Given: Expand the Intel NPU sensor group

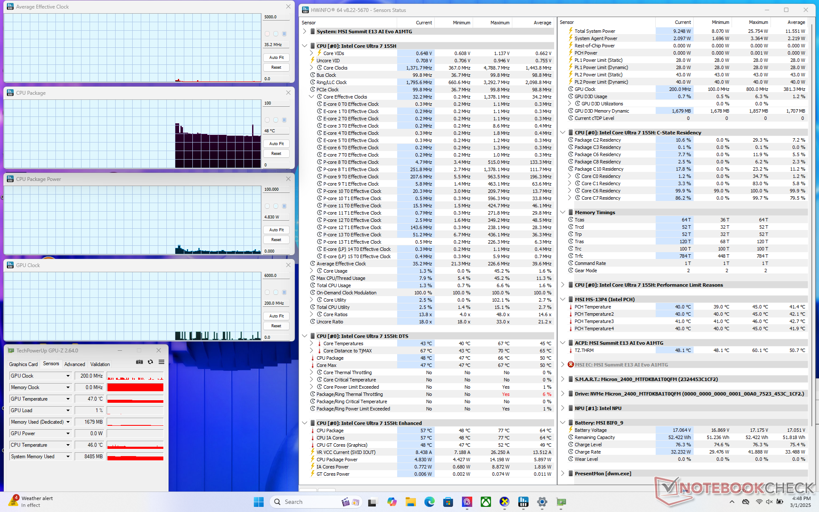Looking at the screenshot, I should click(563, 408).
